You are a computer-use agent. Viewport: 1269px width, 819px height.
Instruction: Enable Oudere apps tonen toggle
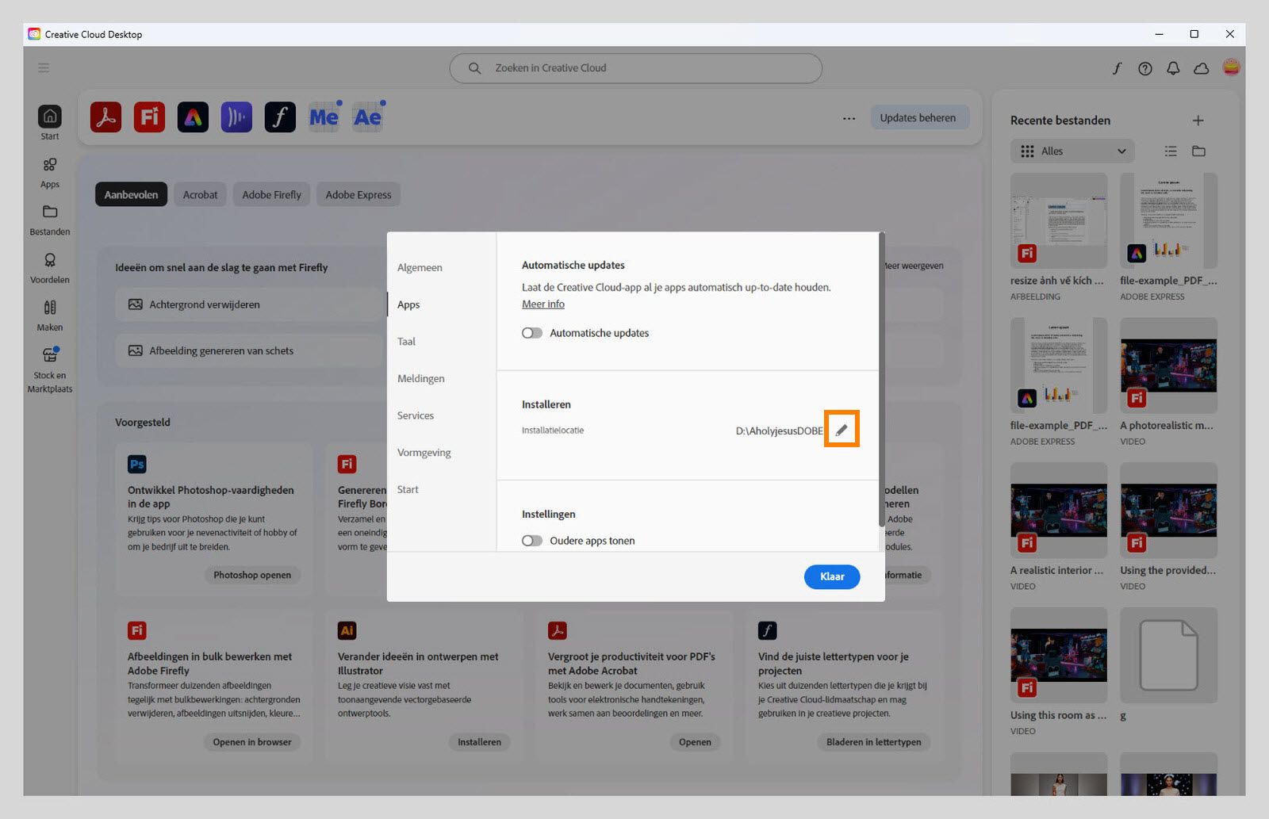532,541
